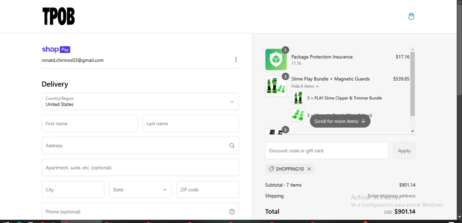462x223 pixels.
Task: Focus the ZIP code field
Action: tap(208, 189)
